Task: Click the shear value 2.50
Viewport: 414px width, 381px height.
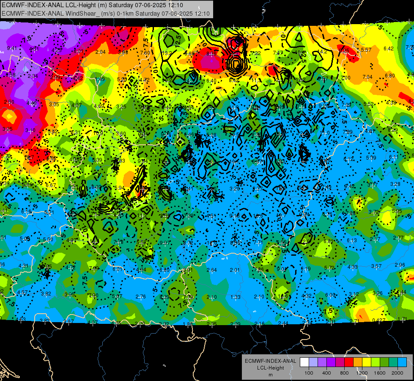Action: coord(9,102)
